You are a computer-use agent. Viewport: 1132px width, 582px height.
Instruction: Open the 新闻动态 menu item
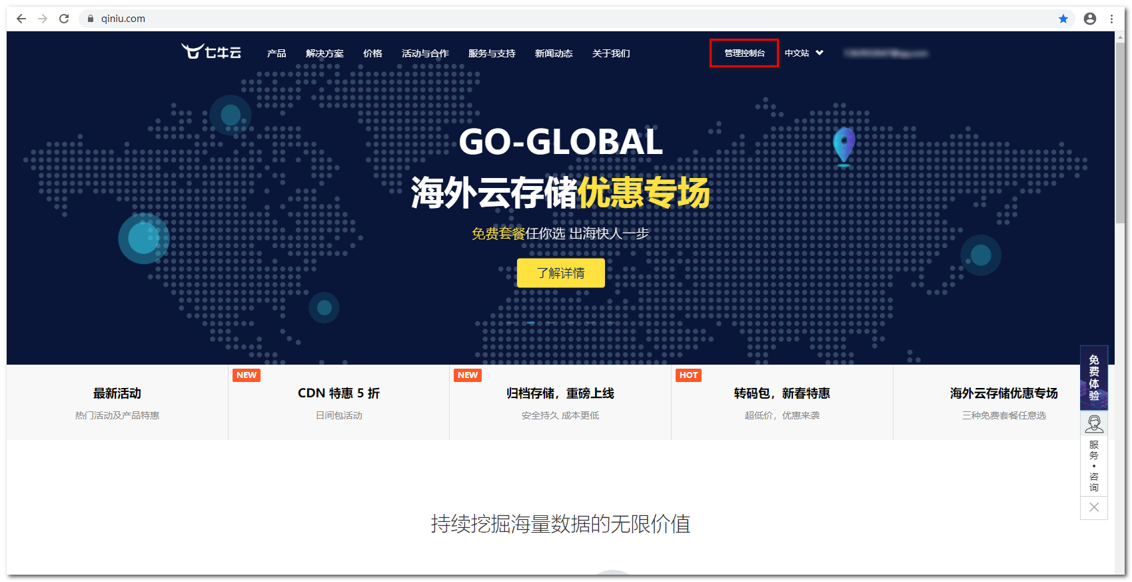click(554, 53)
